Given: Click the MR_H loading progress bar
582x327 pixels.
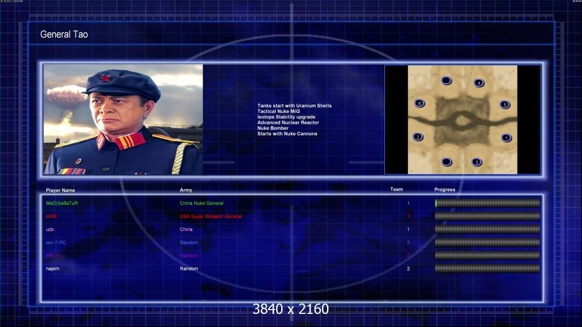Looking at the screenshot, I should point(488,256).
